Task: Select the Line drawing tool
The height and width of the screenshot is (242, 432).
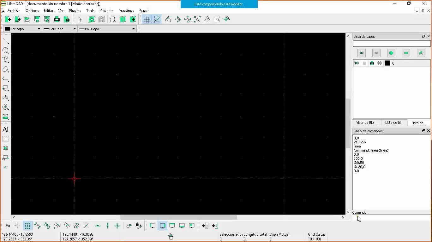Action: (x=5, y=41)
